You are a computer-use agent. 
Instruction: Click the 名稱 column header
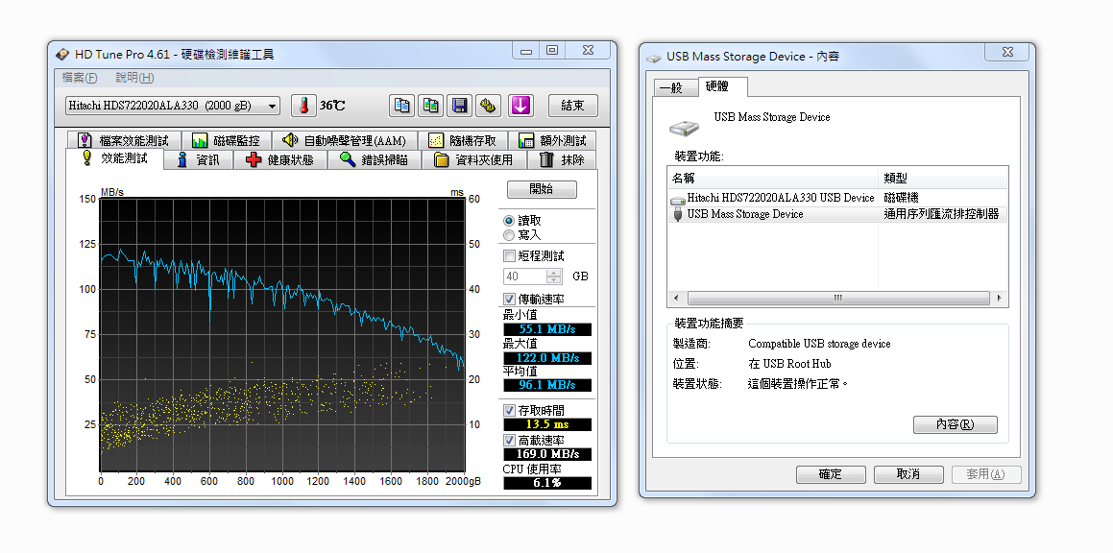pos(773,179)
